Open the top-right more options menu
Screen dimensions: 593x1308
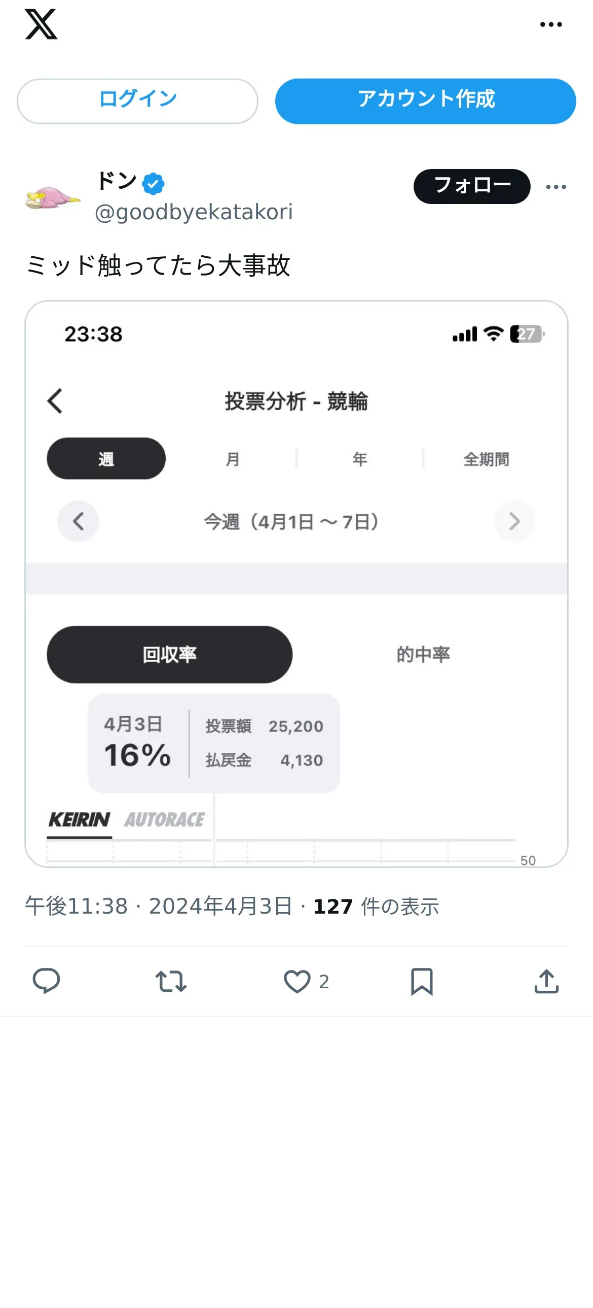click(x=551, y=24)
